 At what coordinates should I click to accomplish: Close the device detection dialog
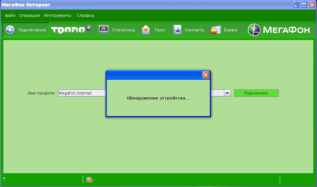206,75
